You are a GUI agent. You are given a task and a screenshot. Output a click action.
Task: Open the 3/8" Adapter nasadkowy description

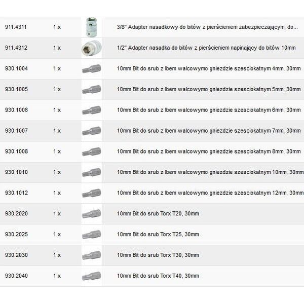pos(207,27)
